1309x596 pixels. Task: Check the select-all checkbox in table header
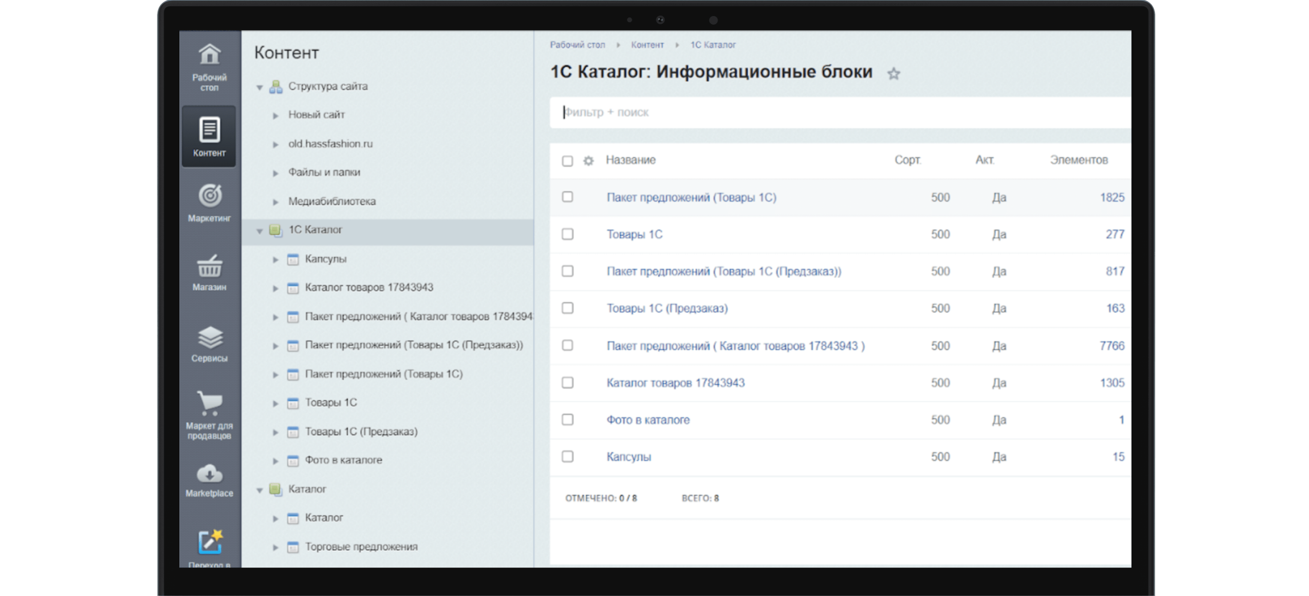[567, 161]
